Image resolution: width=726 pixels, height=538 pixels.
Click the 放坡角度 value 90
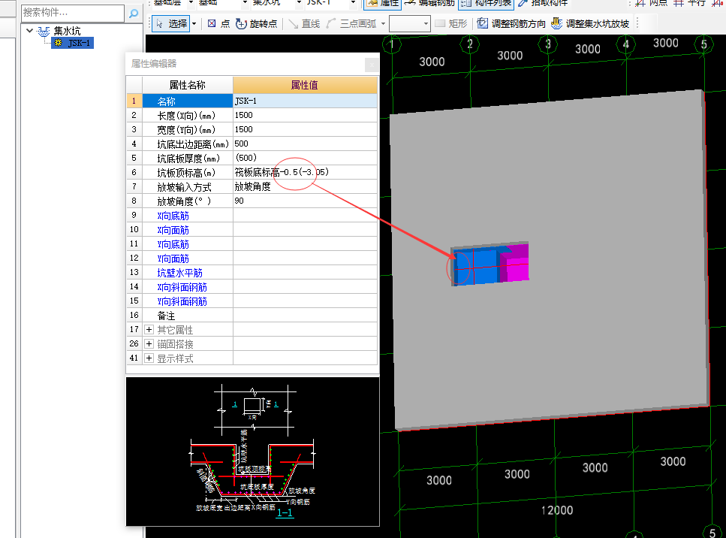[x=305, y=201]
